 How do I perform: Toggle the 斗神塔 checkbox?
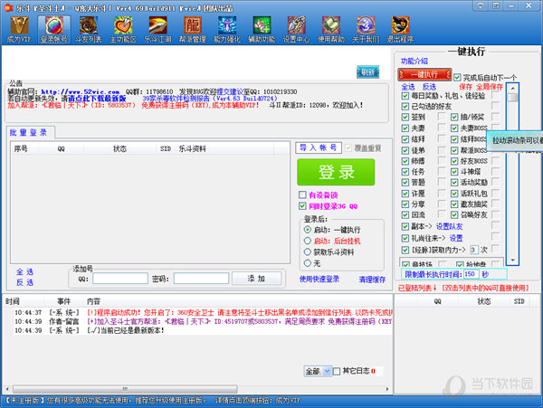point(454,172)
